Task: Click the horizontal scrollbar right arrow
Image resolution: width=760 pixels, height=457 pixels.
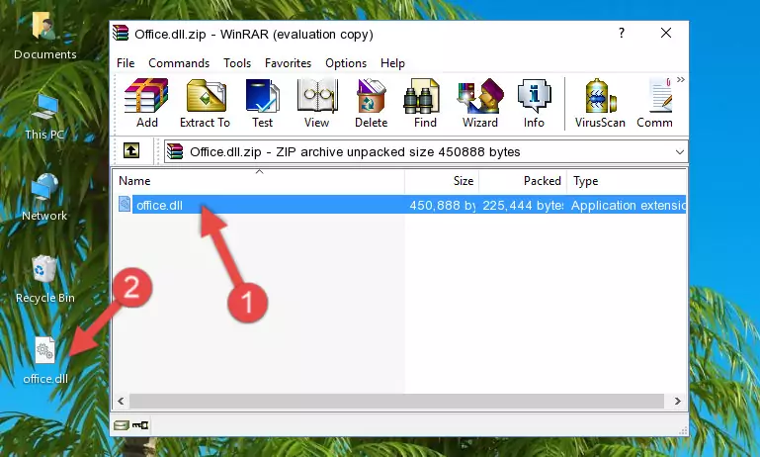Action: [678, 401]
